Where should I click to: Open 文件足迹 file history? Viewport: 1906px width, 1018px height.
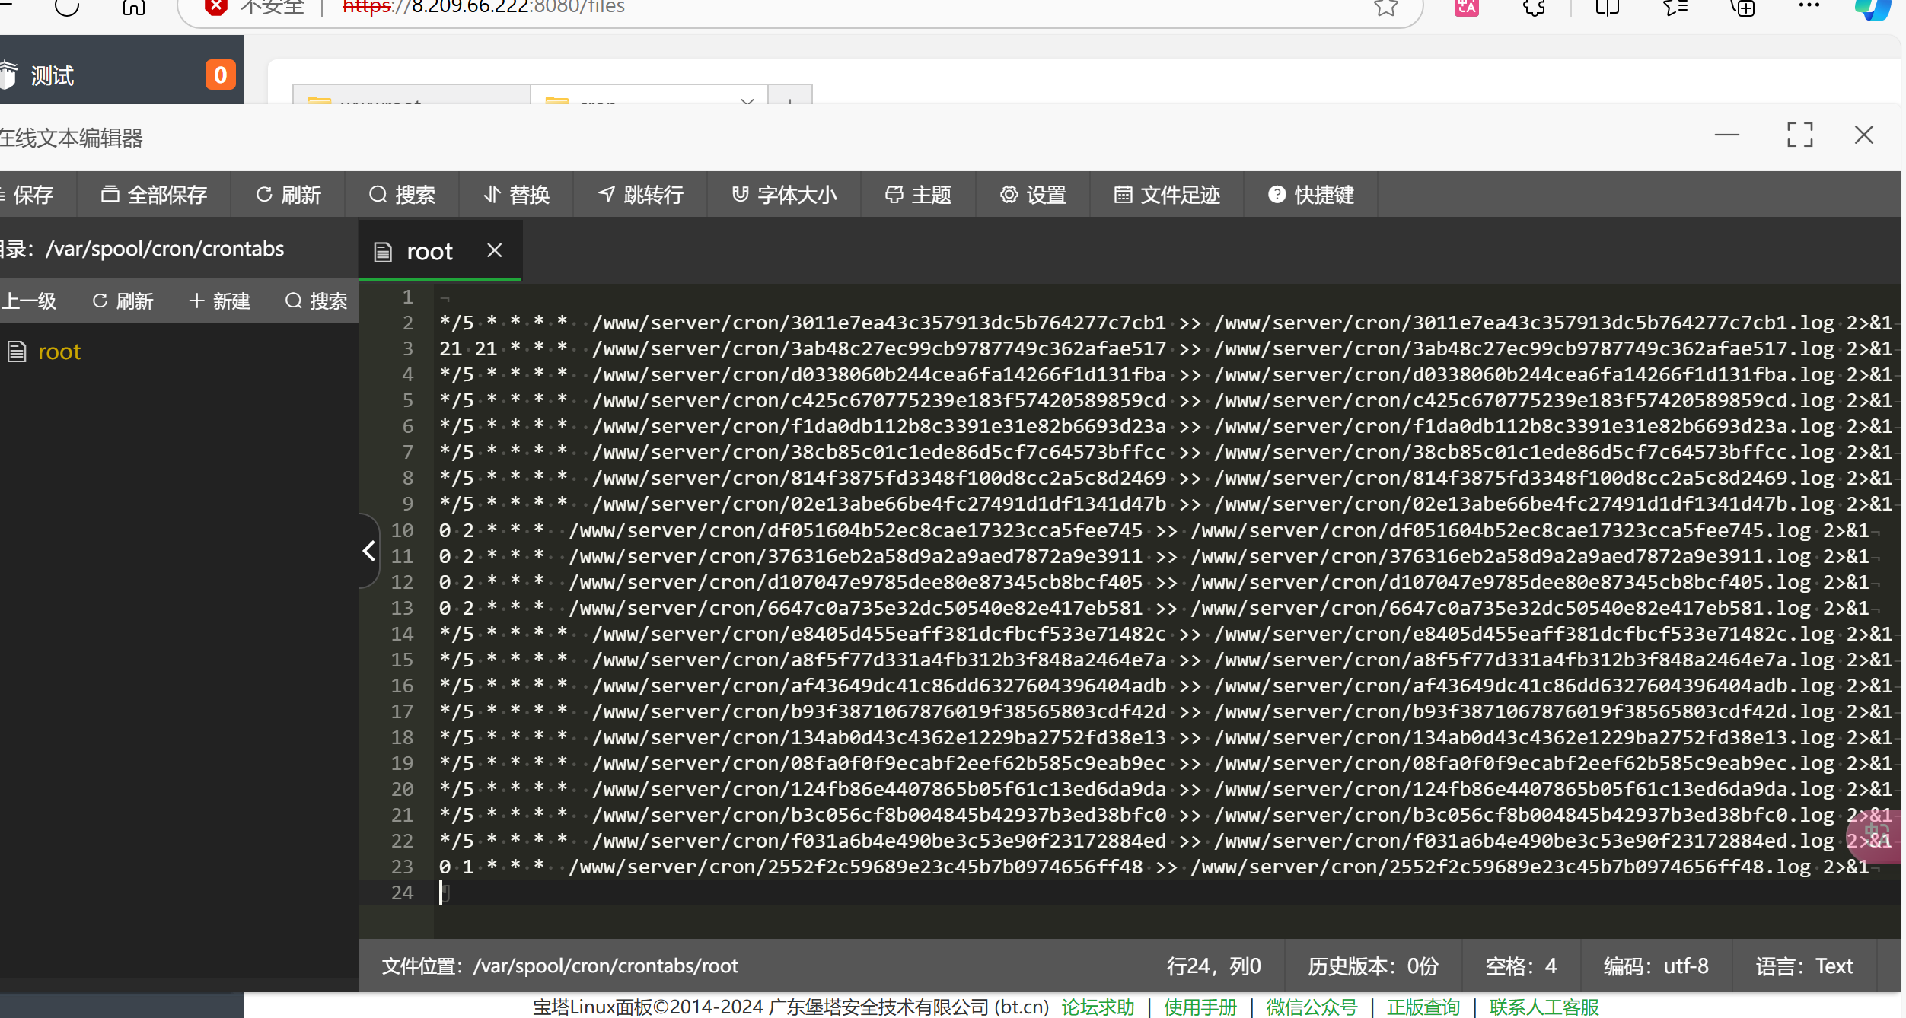[1167, 195]
